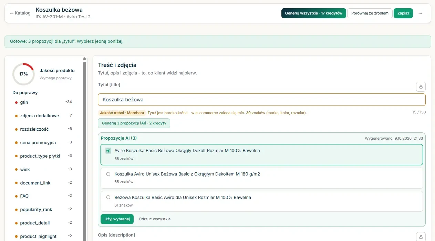This screenshot has width=435, height=241.
Task: Open the wiek issue
Action: click(x=44, y=170)
